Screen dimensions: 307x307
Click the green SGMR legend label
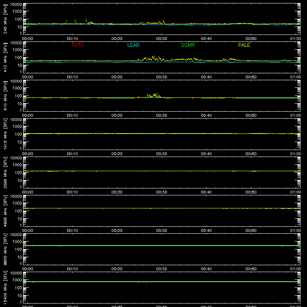[188, 45]
